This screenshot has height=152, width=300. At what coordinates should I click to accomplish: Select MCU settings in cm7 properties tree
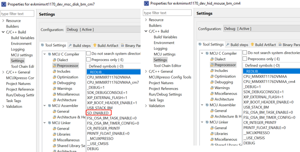tap(22, 55)
